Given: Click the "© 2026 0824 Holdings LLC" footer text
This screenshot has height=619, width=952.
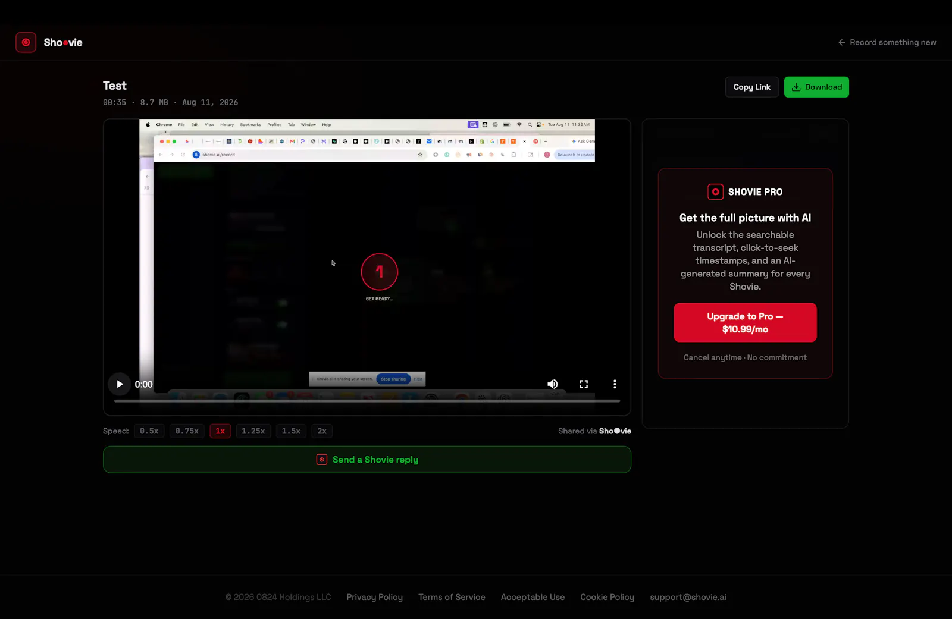Looking at the screenshot, I should pyautogui.click(x=278, y=597).
